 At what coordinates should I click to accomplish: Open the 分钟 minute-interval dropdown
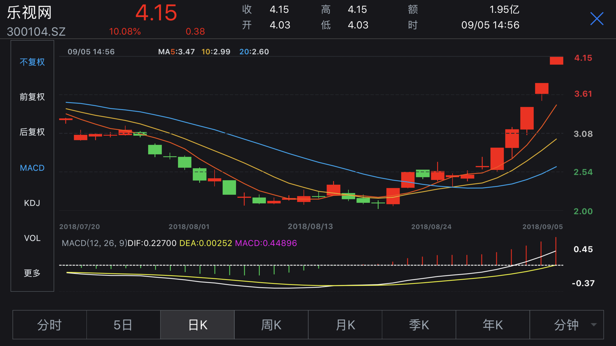point(567,325)
